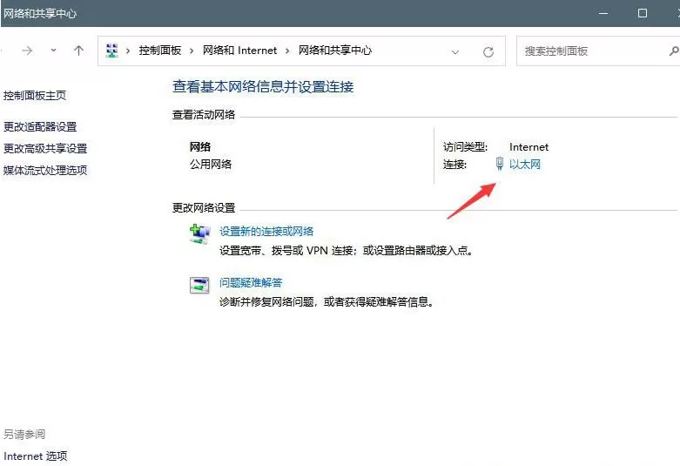Open the 以太网 connection link
Screen dimensions: 680x466
525,165
